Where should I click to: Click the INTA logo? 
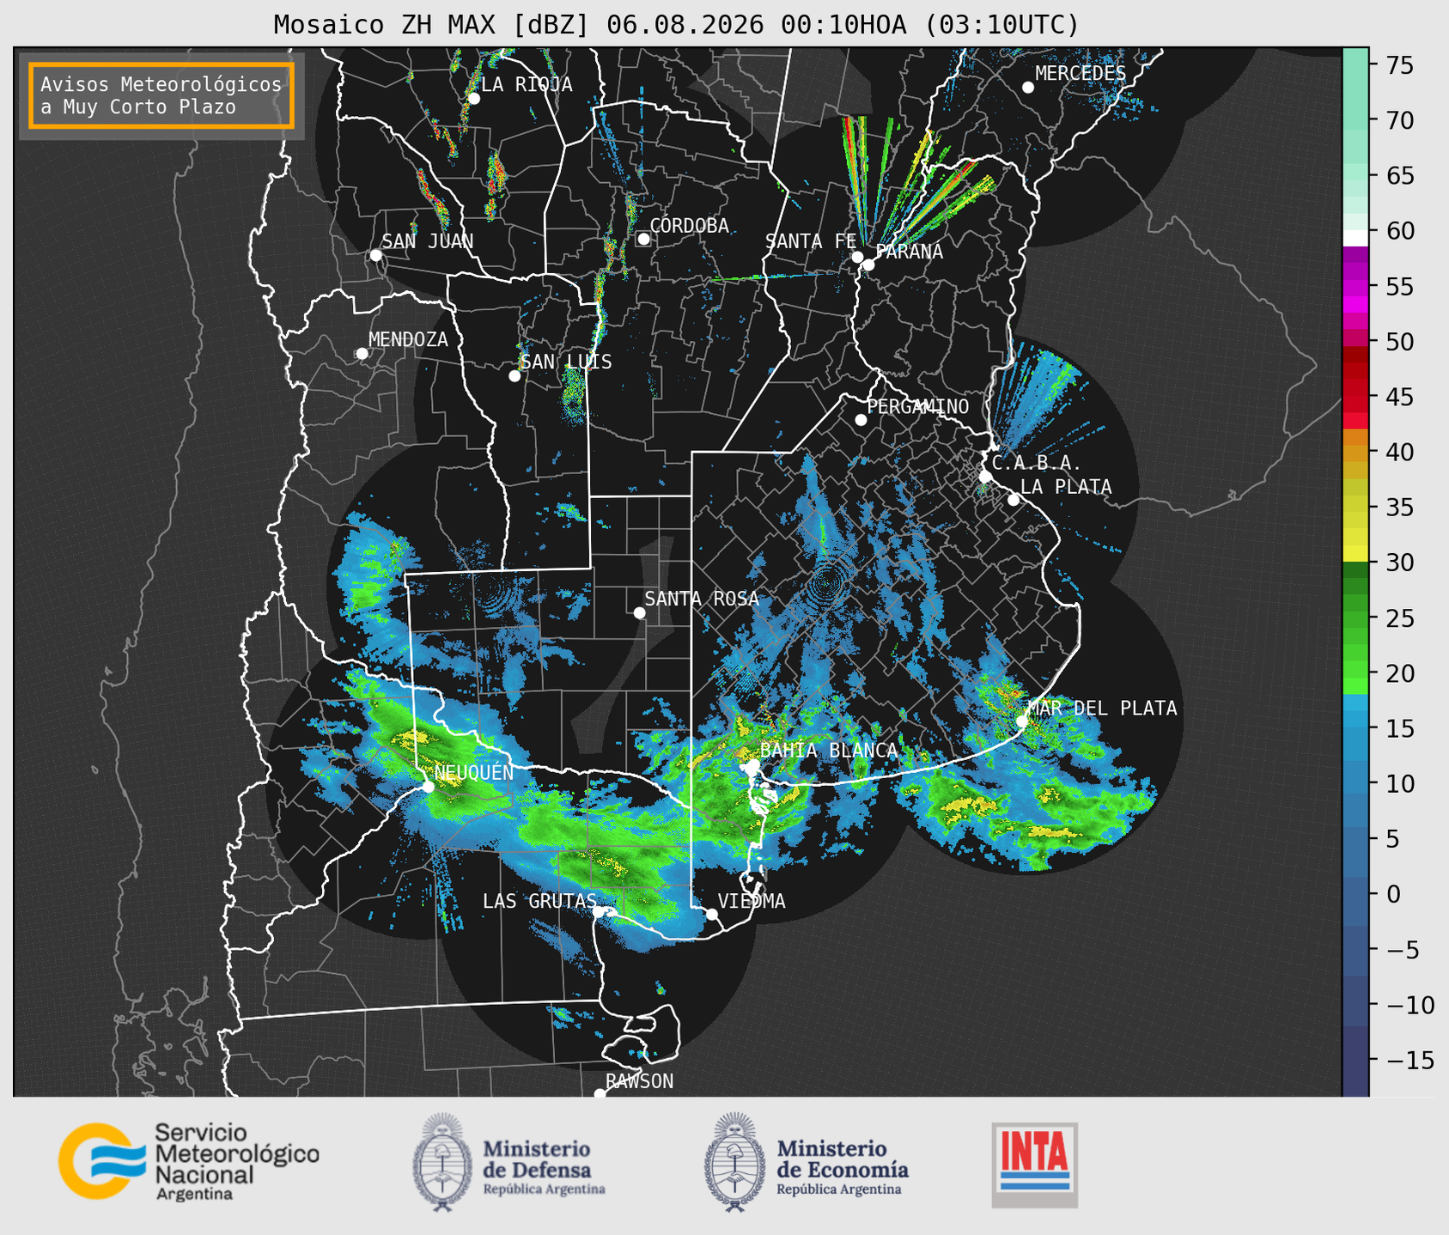[1035, 1165]
